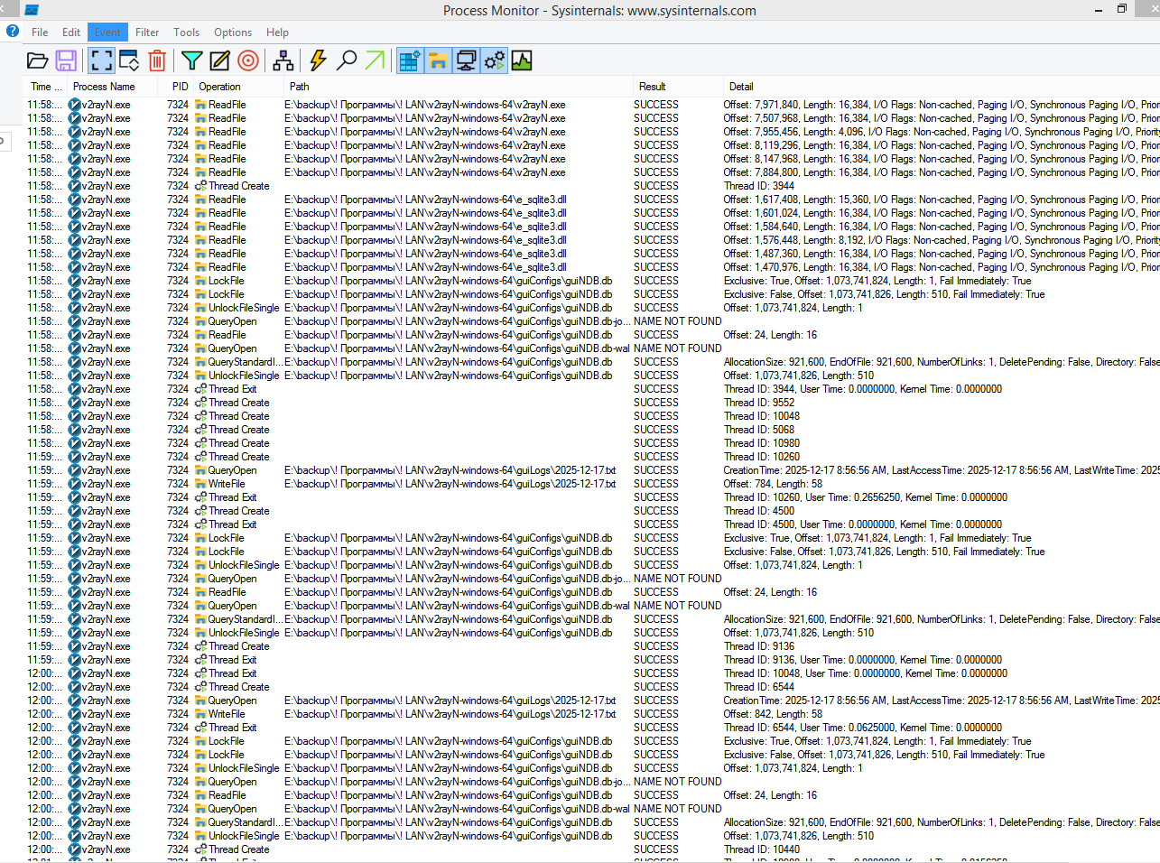Click v2rayN.exe process name in the 'Thread ID: 5068' row
1160x863 pixels.
tap(106, 430)
